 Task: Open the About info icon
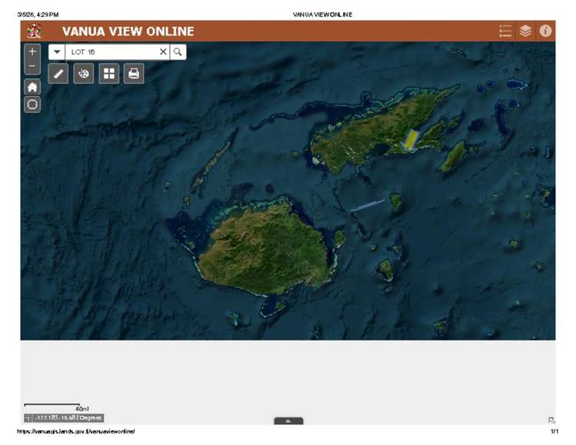(x=545, y=32)
